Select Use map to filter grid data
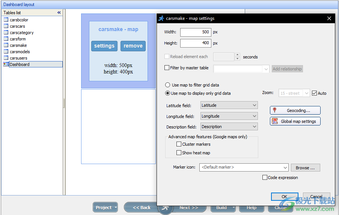This screenshot has width=339, height=215. (x=168, y=85)
